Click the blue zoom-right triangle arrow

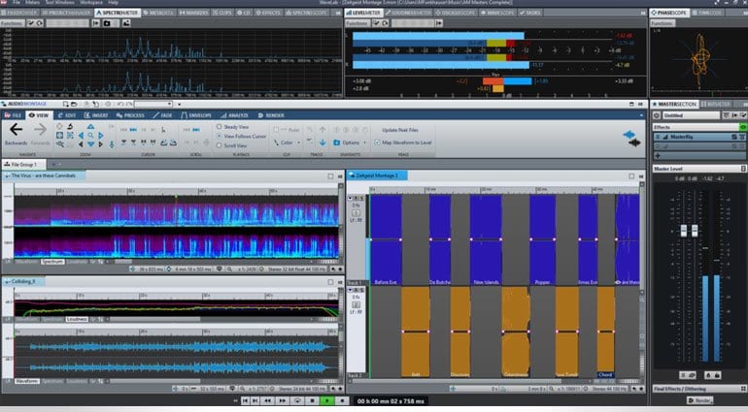(x=101, y=136)
